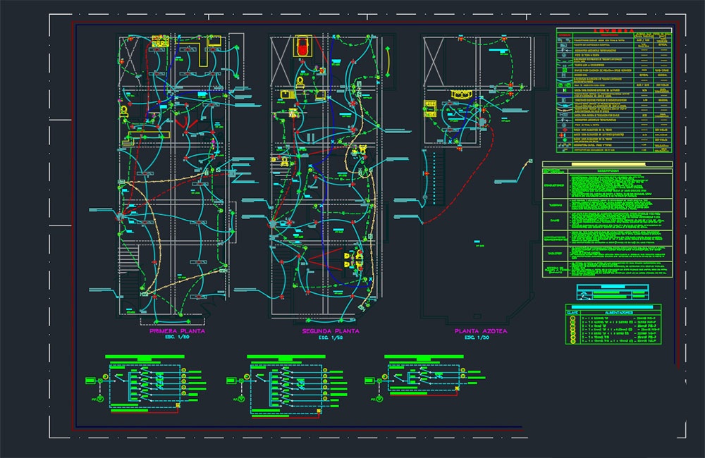The height and width of the screenshot is (458, 705).
Task: Click the ESC. 1/50 label under PLANTA AZOTEA
Action: pyautogui.click(x=477, y=338)
